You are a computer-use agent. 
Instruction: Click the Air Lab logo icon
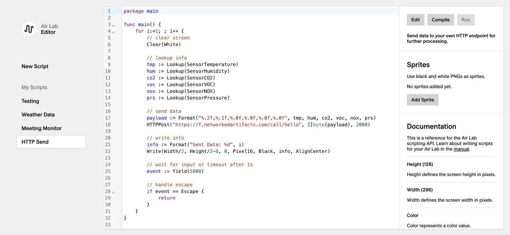tap(29, 29)
